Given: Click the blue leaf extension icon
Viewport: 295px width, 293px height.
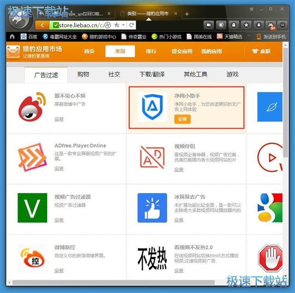Looking at the screenshot, I should point(270,107).
